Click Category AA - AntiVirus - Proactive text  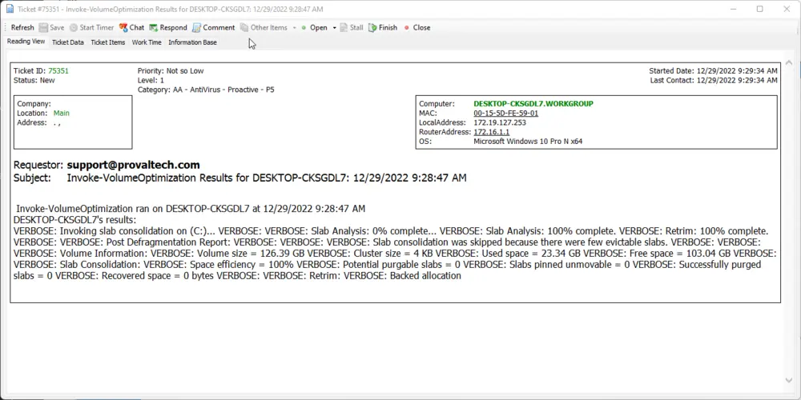(x=206, y=90)
